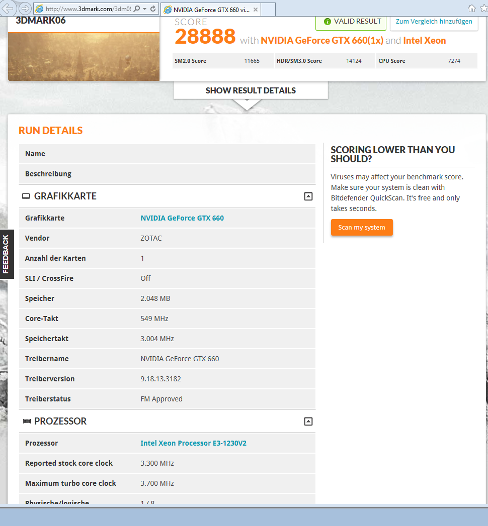Viewport: 488px width, 526px height.
Task: Click the Treibername value NVIDIA GeForce GTX 660
Action: click(x=180, y=359)
